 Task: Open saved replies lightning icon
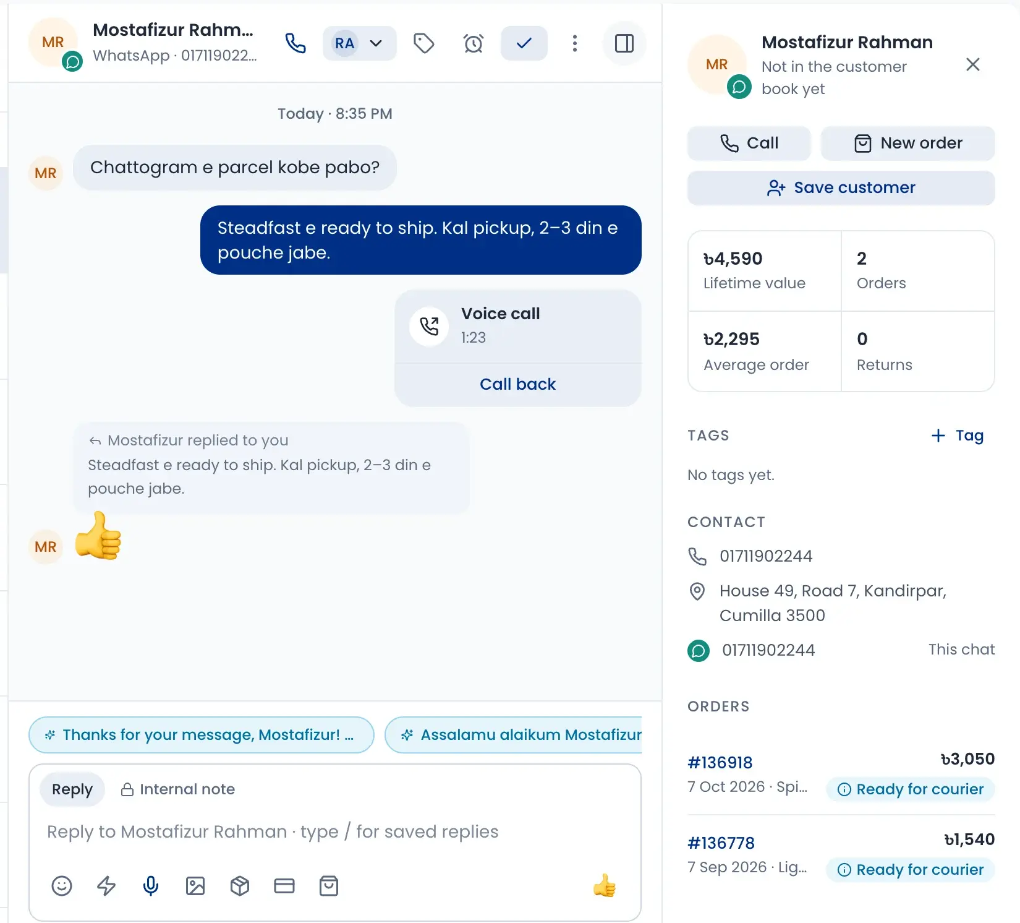[x=106, y=886]
